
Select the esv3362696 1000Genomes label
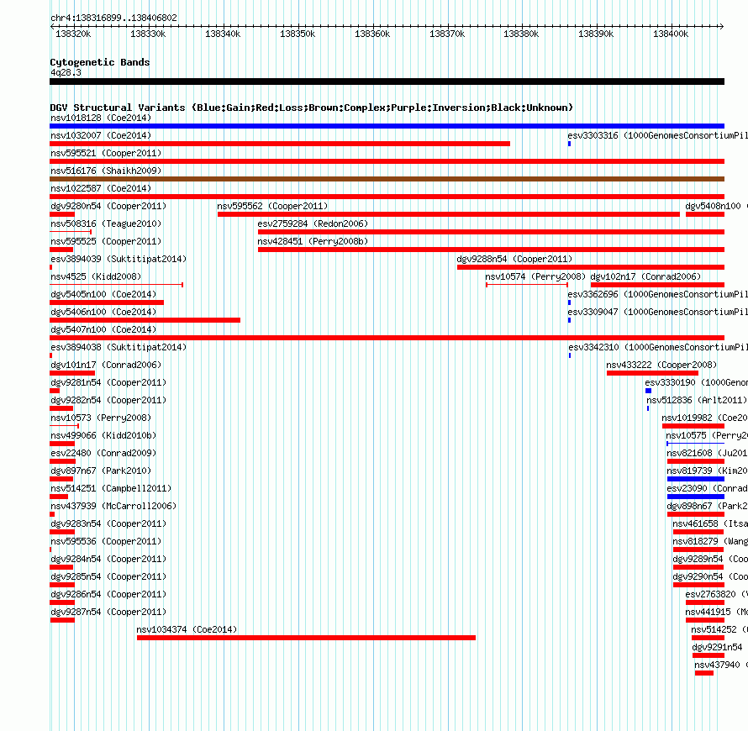tap(658, 294)
